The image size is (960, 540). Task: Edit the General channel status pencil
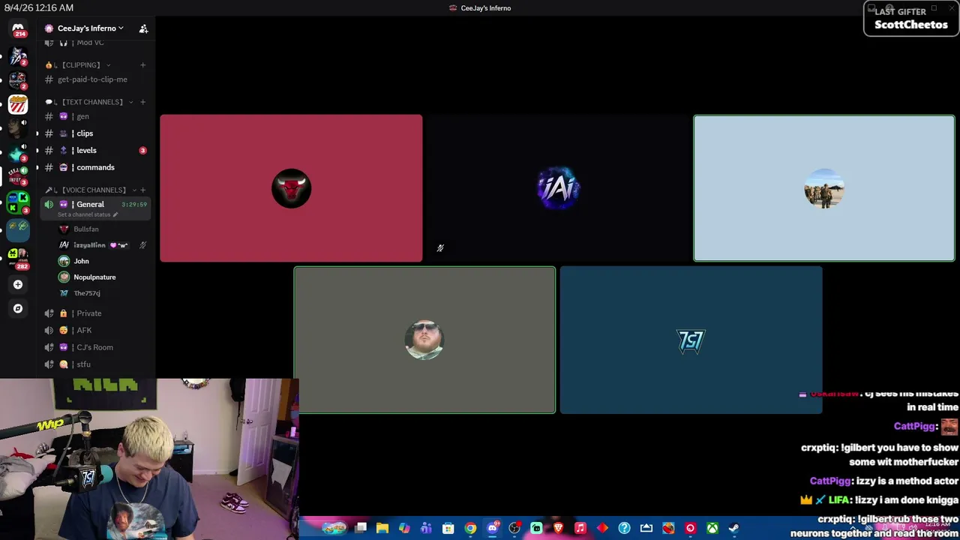(115, 214)
